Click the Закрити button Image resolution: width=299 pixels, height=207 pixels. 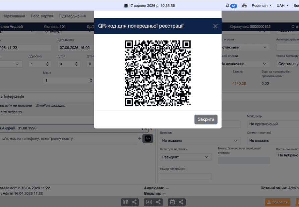206,119
